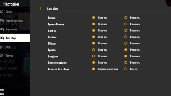Viewport: 171px width, 96px height.
Task: Click the music note icon beside Звук
Action: point(1,47)
